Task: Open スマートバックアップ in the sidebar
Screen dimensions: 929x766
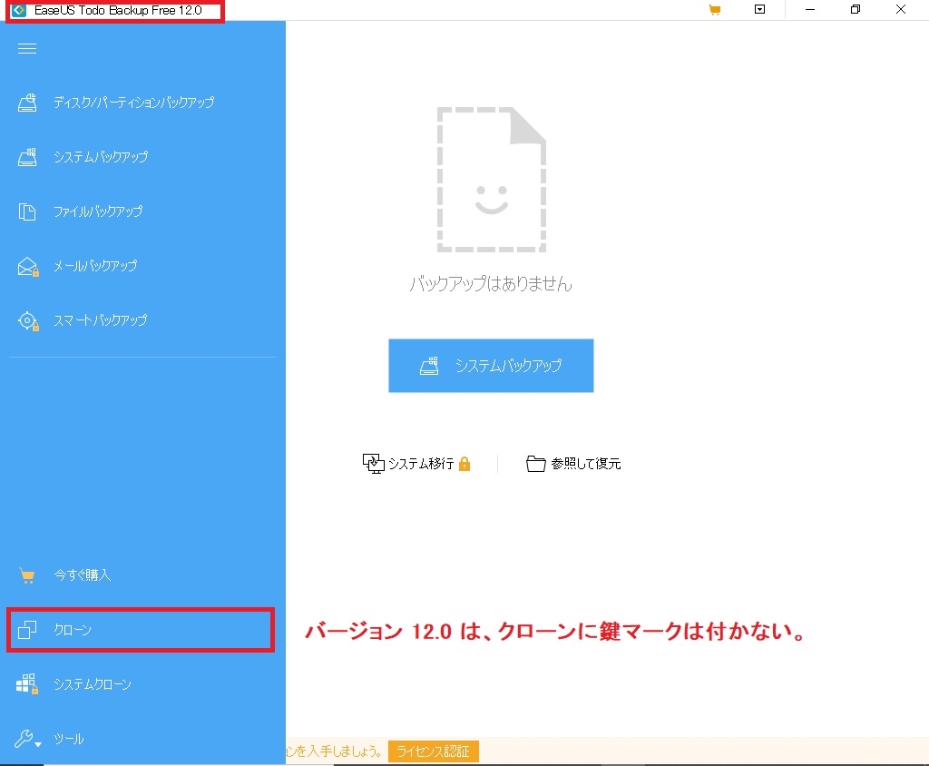Action: click(101, 320)
